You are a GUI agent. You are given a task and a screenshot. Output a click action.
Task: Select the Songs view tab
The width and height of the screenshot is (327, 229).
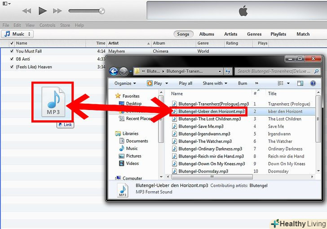tap(183, 34)
